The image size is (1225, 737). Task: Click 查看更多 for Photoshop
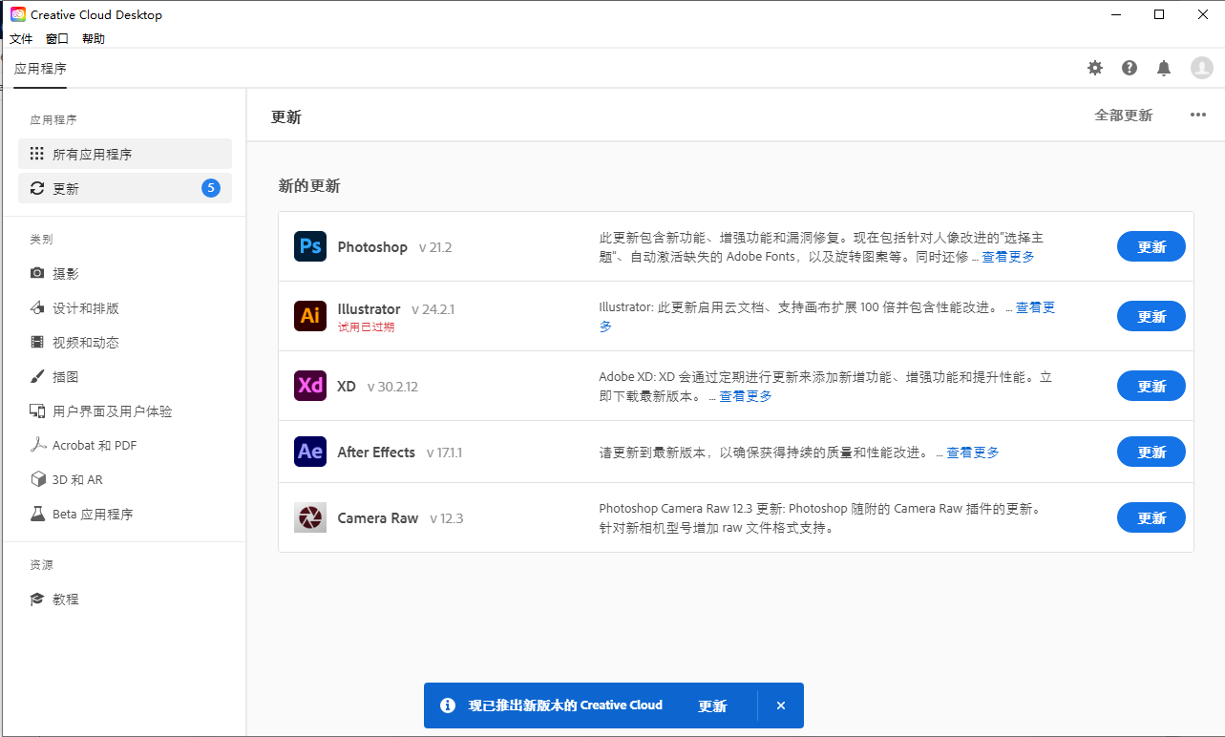click(x=1008, y=257)
